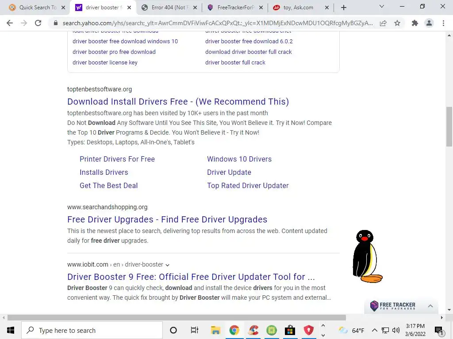Click 'Printer Drivers For Free' sublink
The height and width of the screenshot is (339, 453).
point(117,159)
